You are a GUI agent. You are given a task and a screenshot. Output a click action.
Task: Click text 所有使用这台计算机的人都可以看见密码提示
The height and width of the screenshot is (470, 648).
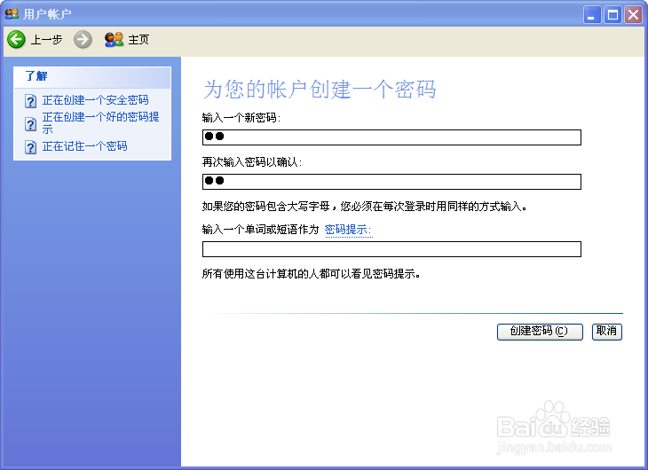[311, 274]
